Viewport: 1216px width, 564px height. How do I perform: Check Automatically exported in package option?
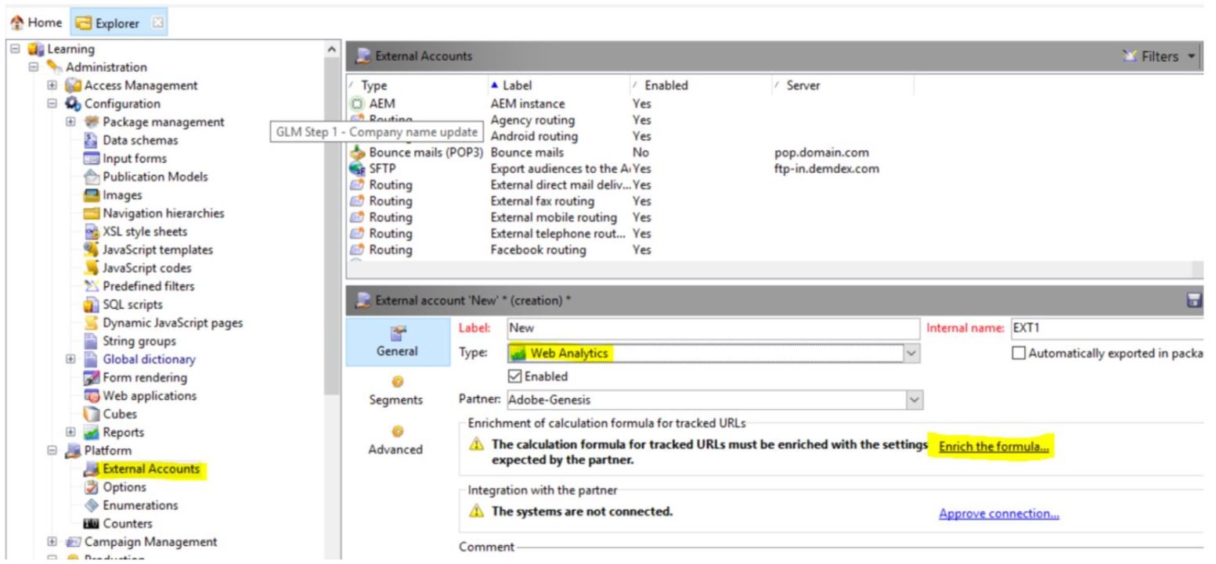pyautogui.click(x=1019, y=354)
